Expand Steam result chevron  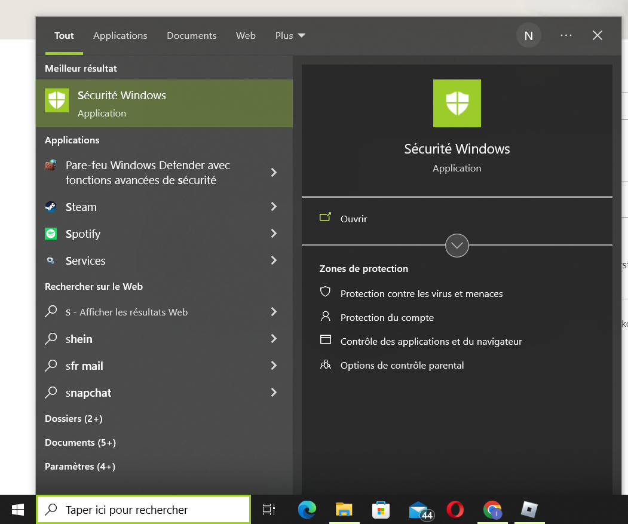coord(274,207)
